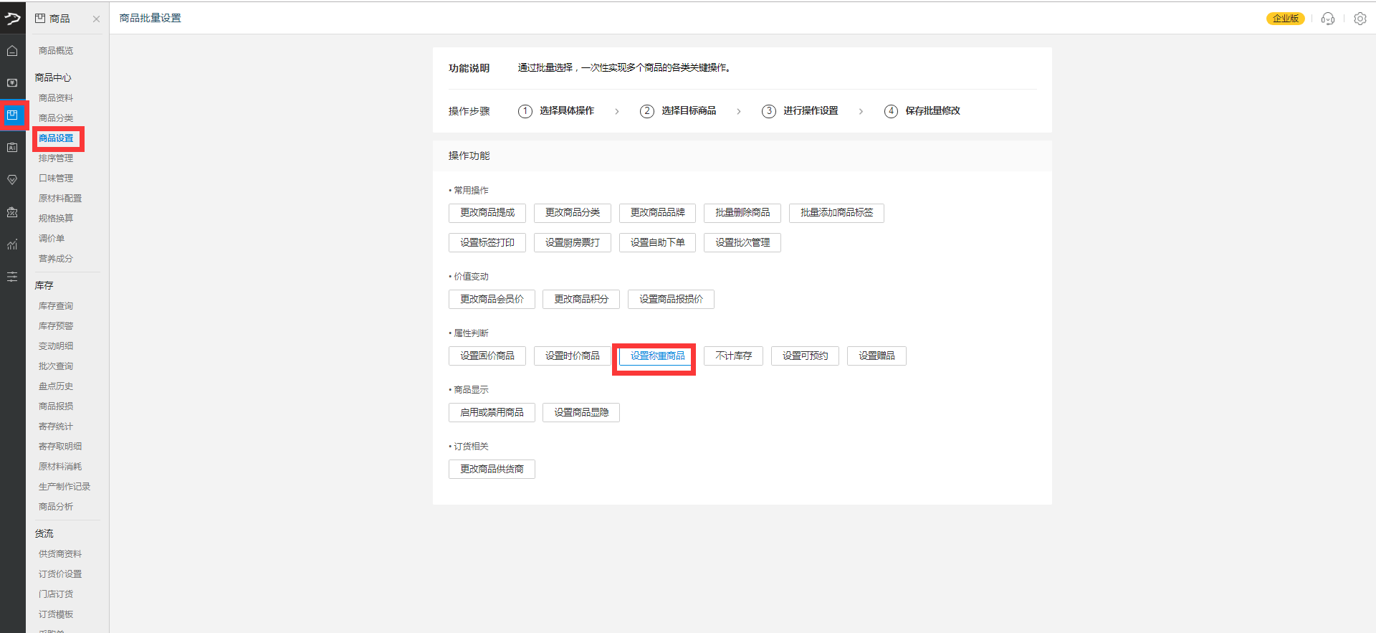Click the 设置可预约 button
The image size is (1376, 633).
(x=805, y=356)
